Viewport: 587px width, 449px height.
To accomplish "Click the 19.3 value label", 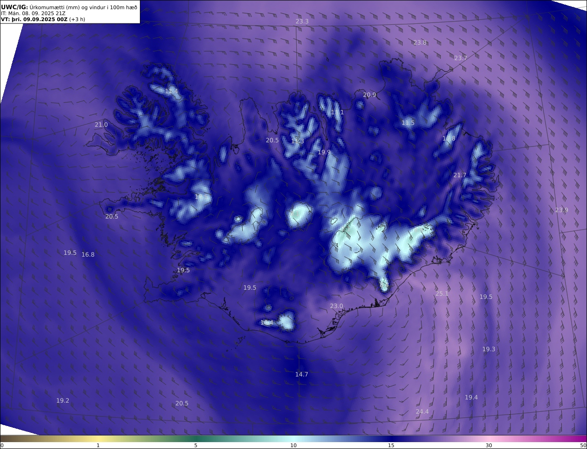I will (x=489, y=349).
